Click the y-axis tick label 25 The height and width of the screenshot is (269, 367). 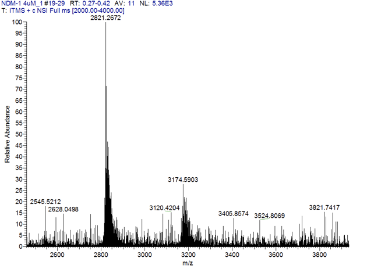pyautogui.click(x=19, y=191)
